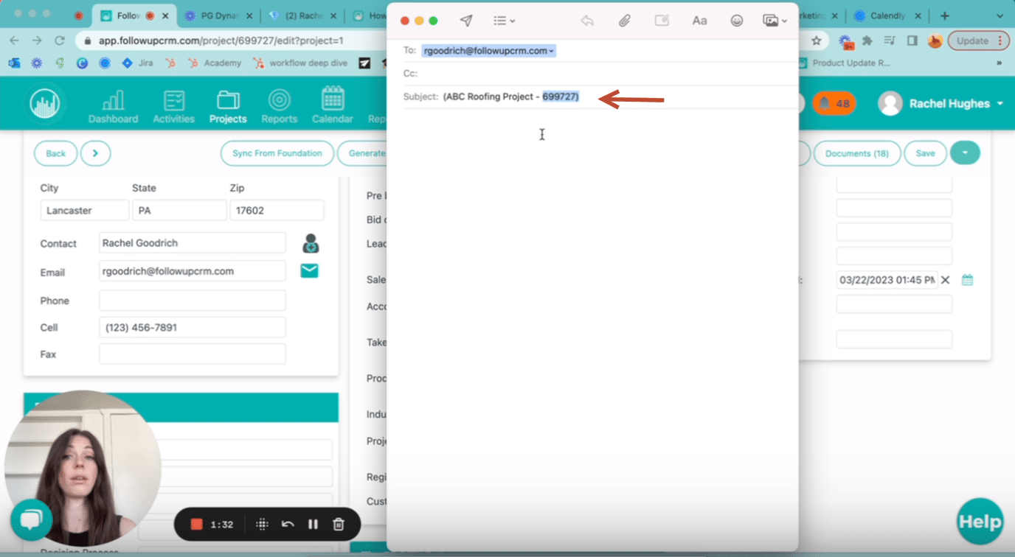Check notifications via the bell showing 48
1015x557 pixels.
click(x=834, y=104)
